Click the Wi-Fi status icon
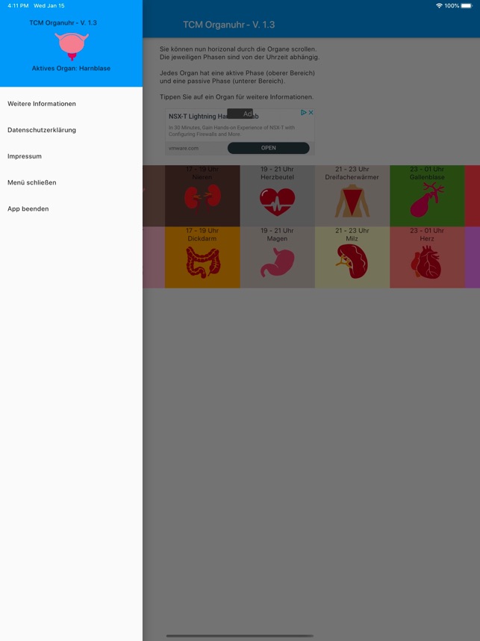 (x=439, y=6)
